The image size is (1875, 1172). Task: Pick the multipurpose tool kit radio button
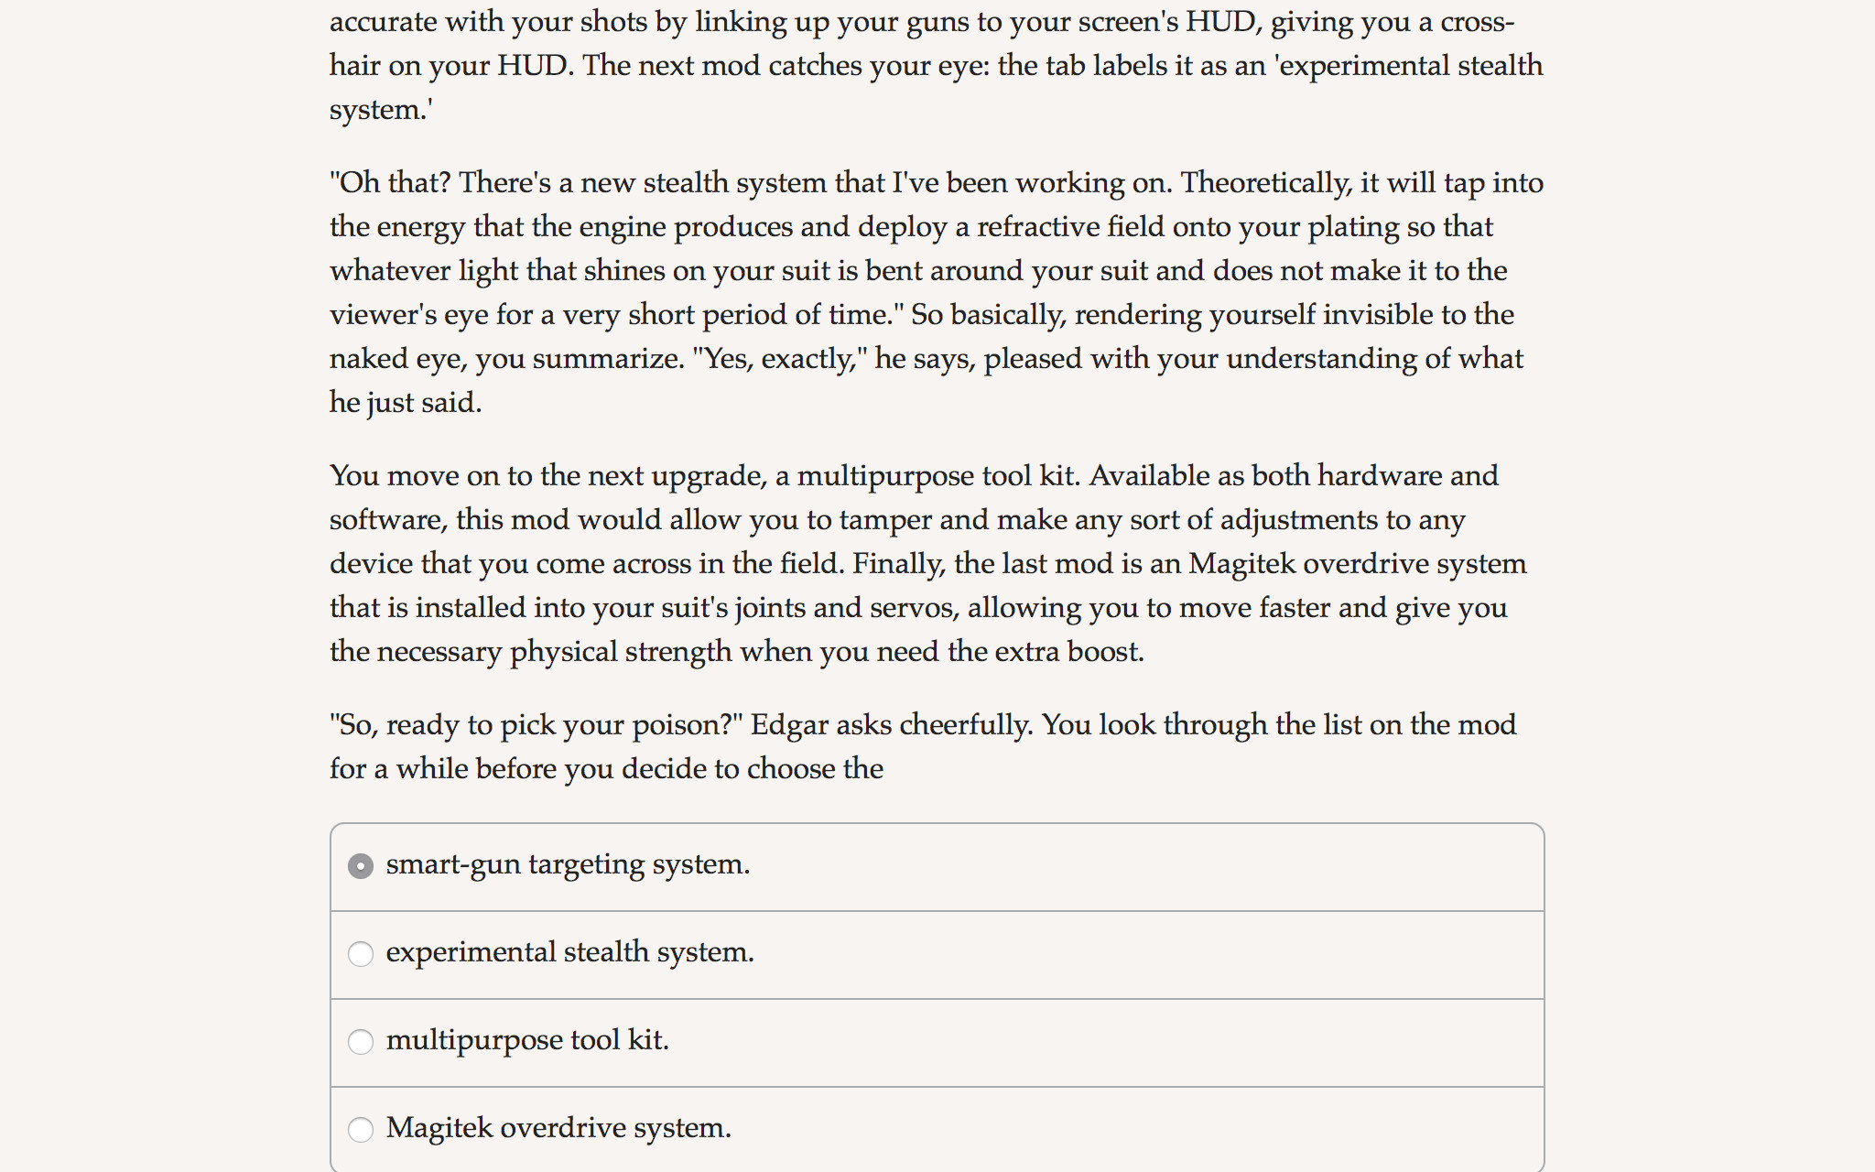361,1042
